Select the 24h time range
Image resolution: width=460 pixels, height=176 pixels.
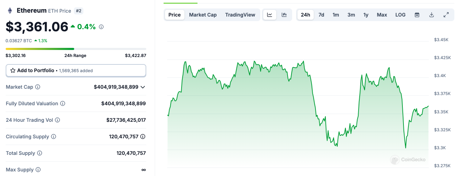305,15
